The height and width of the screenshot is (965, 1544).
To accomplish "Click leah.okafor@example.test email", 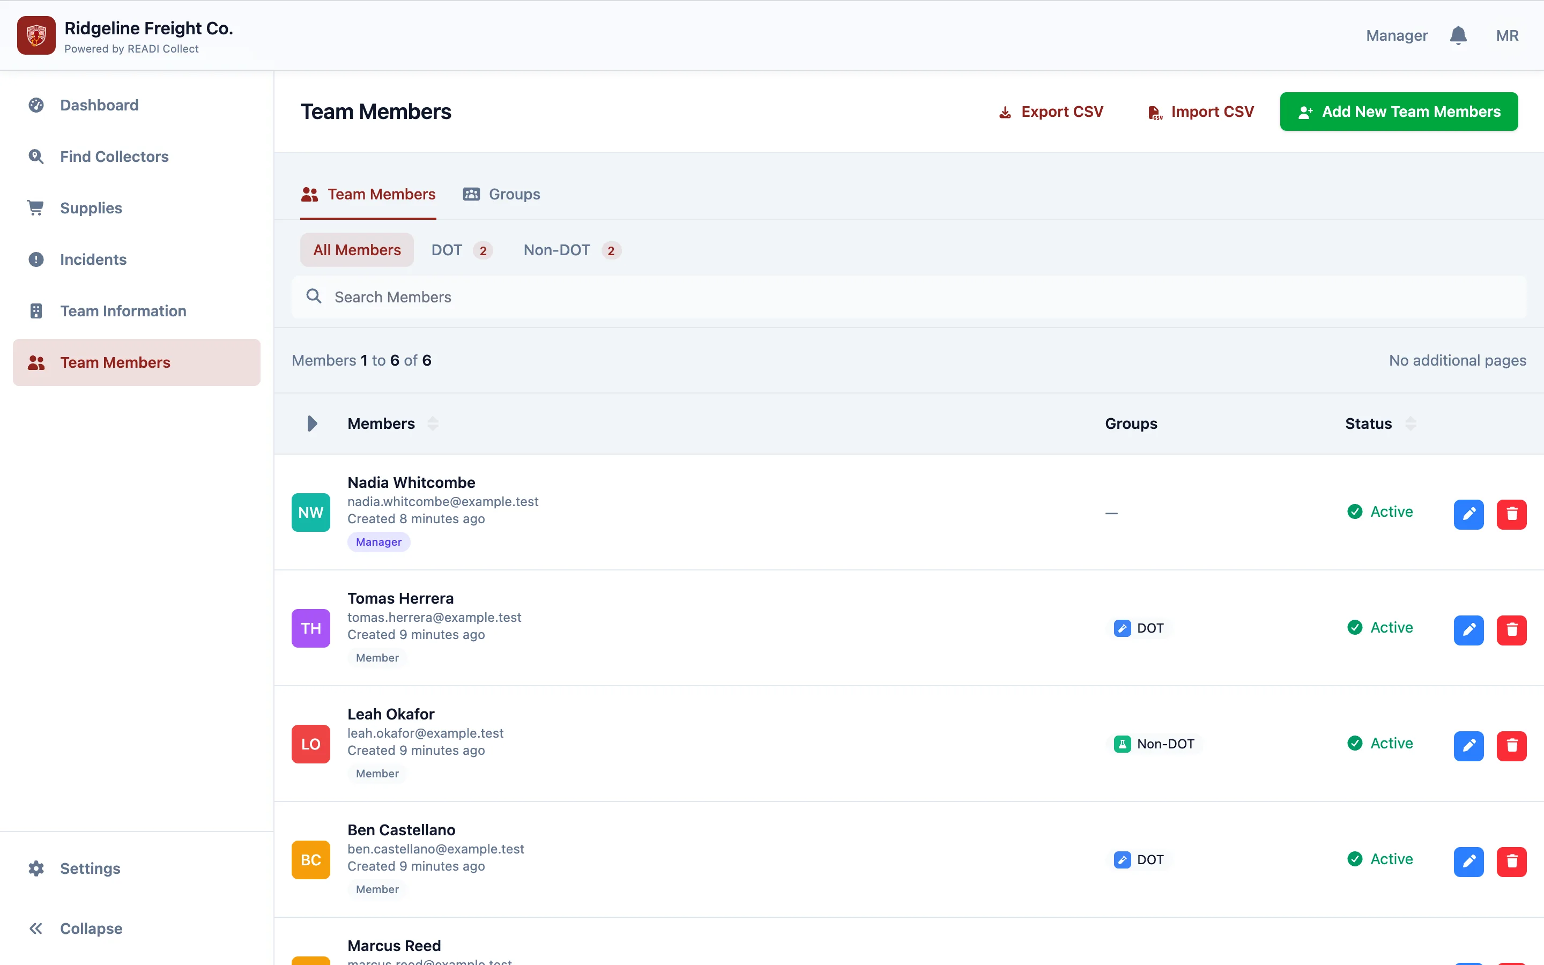I will (x=426, y=733).
